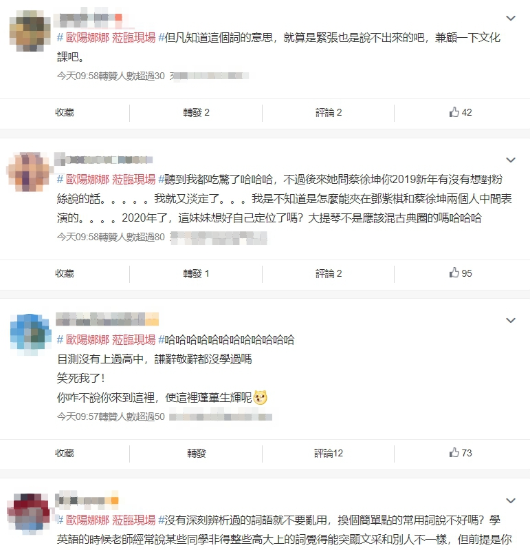Open the hashtag link in the third post
The image size is (530, 550).
tap(111, 339)
